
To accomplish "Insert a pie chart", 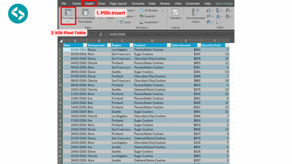I will pyautogui.click(x=208, y=22).
